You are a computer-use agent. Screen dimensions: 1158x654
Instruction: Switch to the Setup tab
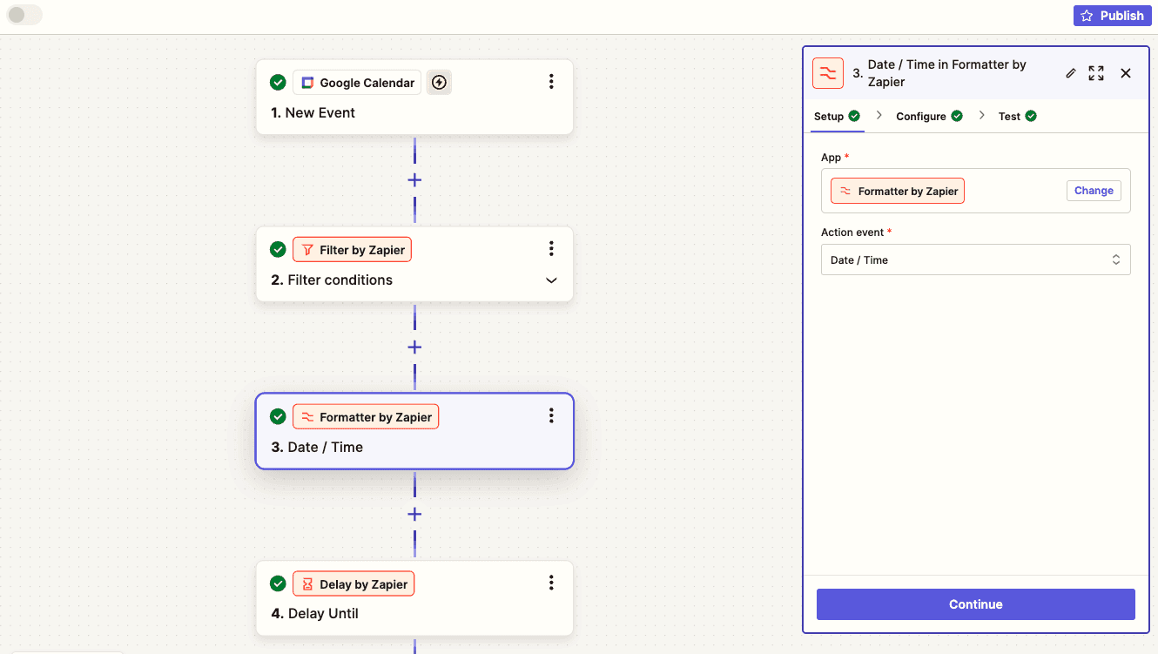837,117
